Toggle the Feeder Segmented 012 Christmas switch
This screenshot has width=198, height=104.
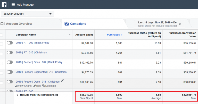click(x=10, y=72)
